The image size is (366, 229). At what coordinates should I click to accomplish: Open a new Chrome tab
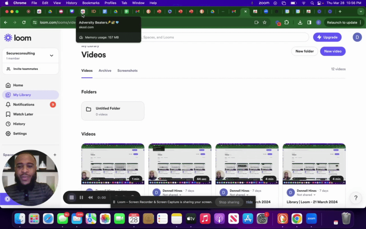[340, 11]
